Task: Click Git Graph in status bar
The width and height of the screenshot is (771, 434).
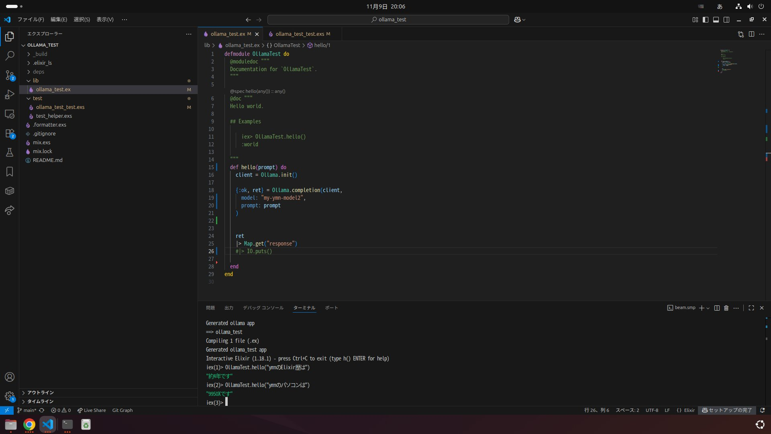Action: [x=122, y=410]
